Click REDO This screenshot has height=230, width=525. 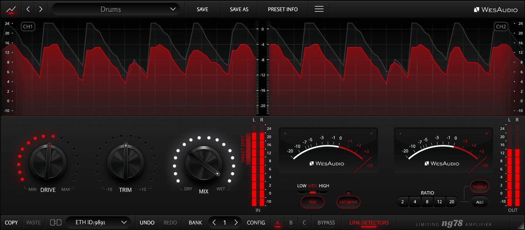(170, 223)
